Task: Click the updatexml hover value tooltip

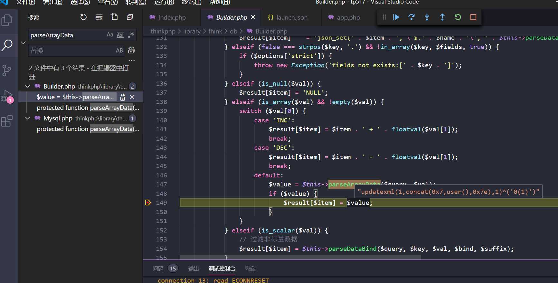Action: tap(448, 192)
